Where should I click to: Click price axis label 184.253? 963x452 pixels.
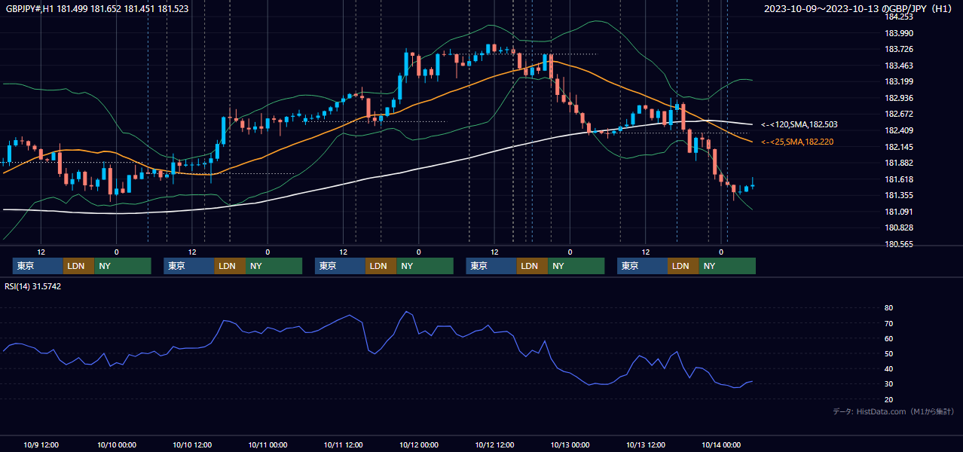(x=898, y=17)
